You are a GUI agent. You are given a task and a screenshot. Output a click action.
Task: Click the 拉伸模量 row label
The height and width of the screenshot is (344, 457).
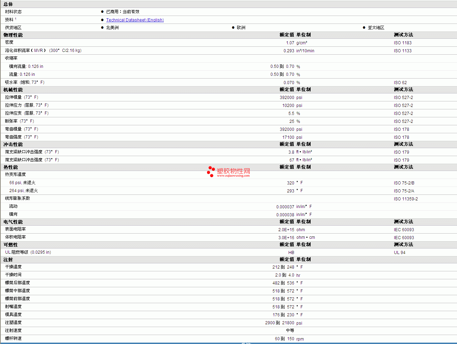pos(21,97)
